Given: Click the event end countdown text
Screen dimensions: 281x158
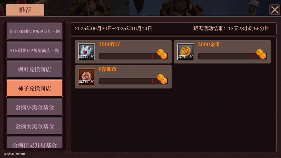Looking at the screenshot, I should [231, 28].
